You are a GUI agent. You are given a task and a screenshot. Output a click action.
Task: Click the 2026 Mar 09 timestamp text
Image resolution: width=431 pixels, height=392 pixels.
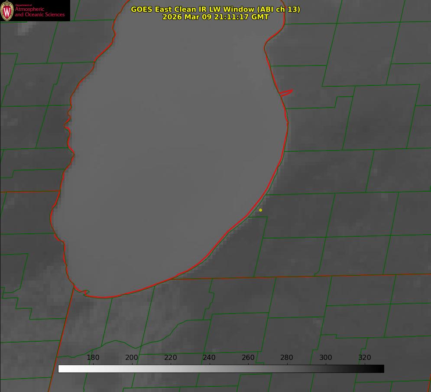[215, 17]
